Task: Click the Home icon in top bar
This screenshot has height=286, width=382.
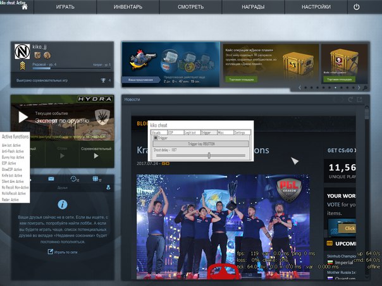Action: pos(25,7)
